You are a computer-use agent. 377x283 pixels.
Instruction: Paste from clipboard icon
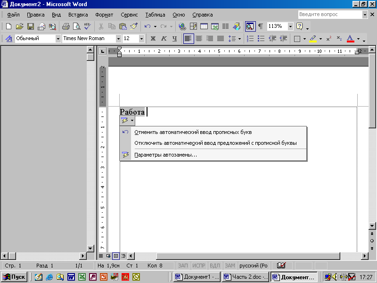[123, 26]
